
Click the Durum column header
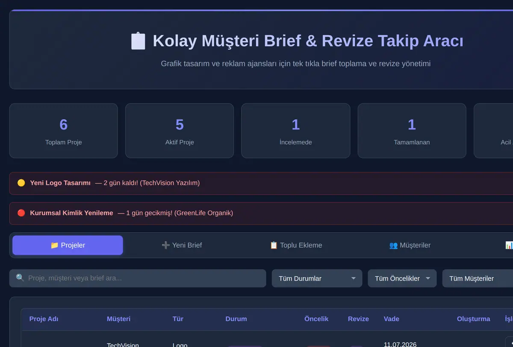point(236,319)
